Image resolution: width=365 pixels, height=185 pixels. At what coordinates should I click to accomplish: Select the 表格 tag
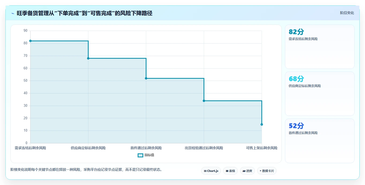230,171
